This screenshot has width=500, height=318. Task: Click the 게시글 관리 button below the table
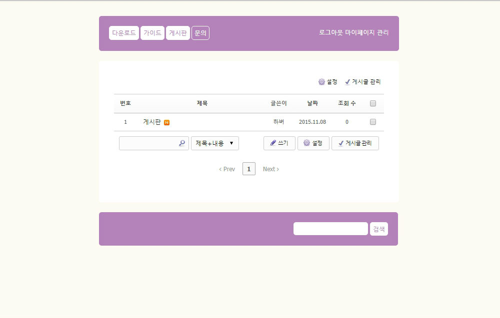pyautogui.click(x=355, y=143)
